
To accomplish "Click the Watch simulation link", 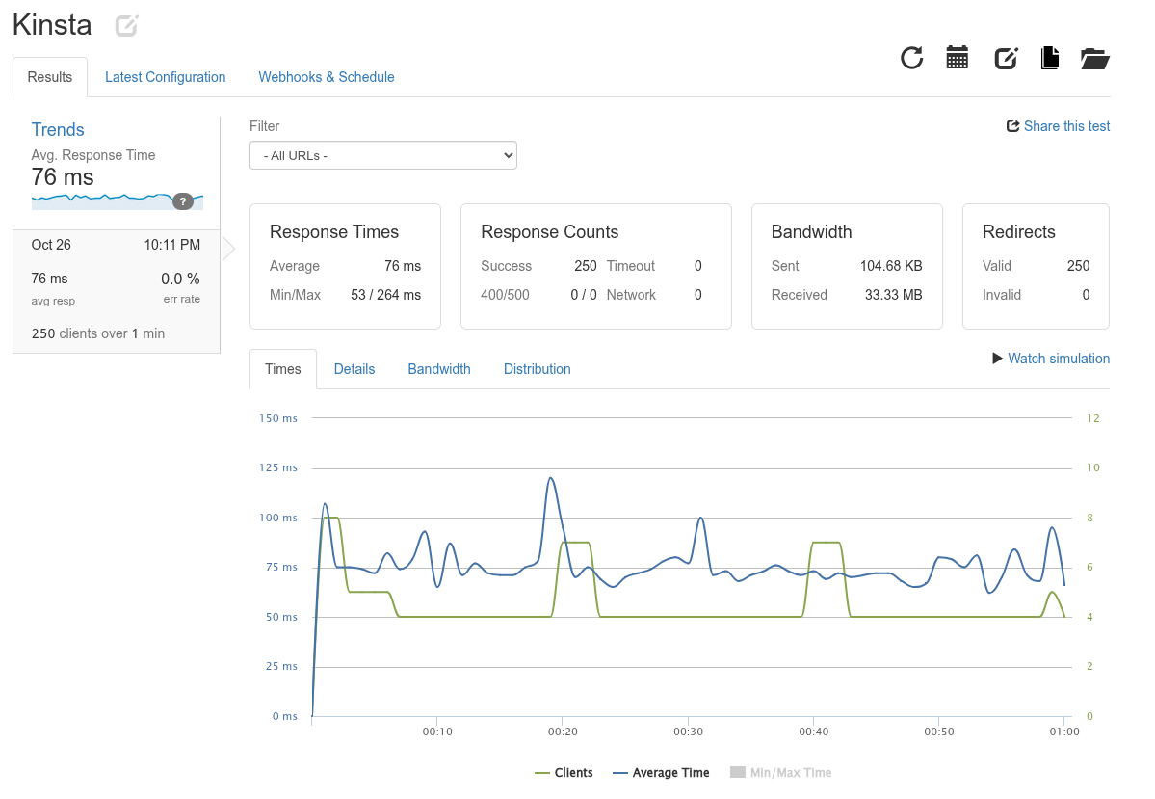I will [1058, 359].
